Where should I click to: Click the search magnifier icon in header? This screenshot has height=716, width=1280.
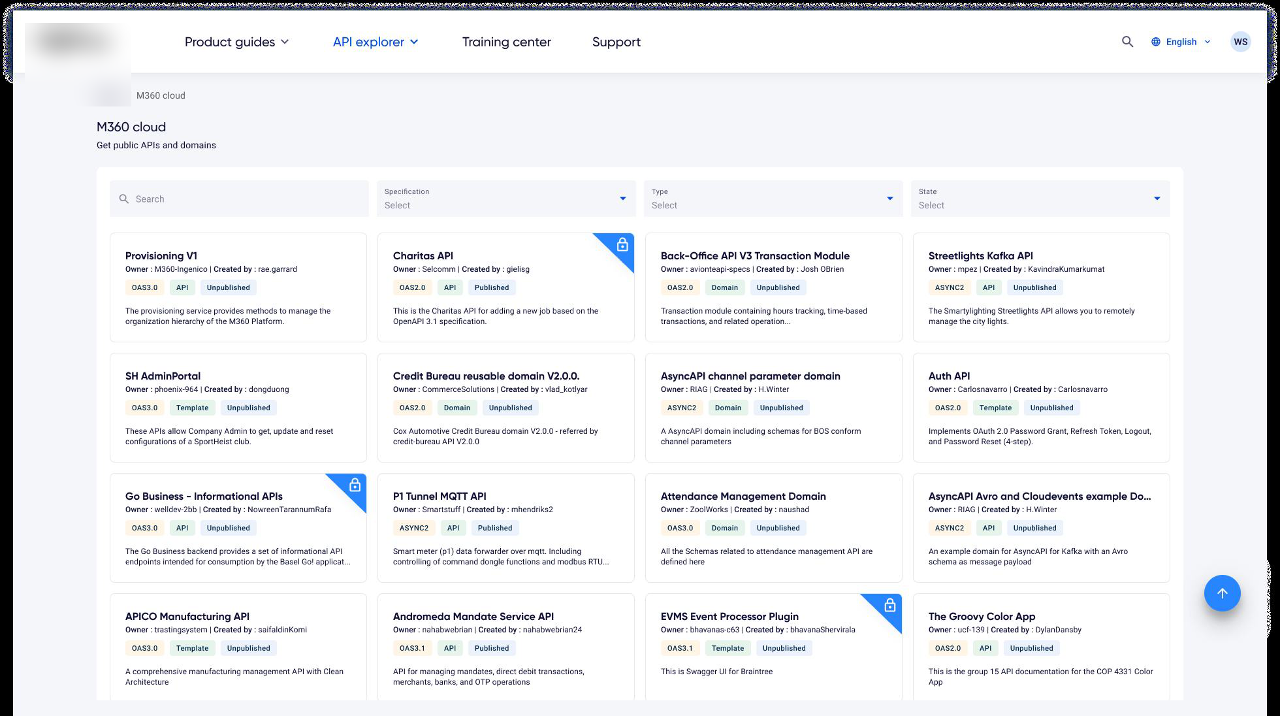point(1127,42)
